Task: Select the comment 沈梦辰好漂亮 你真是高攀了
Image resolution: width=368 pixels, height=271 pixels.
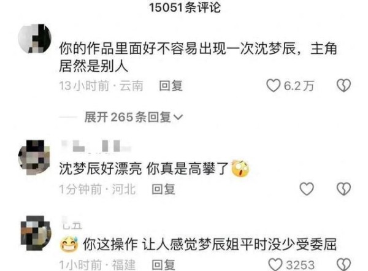Action: [x=144, y=169]
